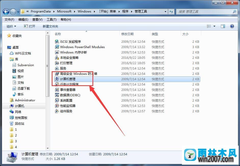The width and height of the screenshot is (240, 166).
Task: Select the 计算机管理 shortcut icon
Action: pos(57,79)
